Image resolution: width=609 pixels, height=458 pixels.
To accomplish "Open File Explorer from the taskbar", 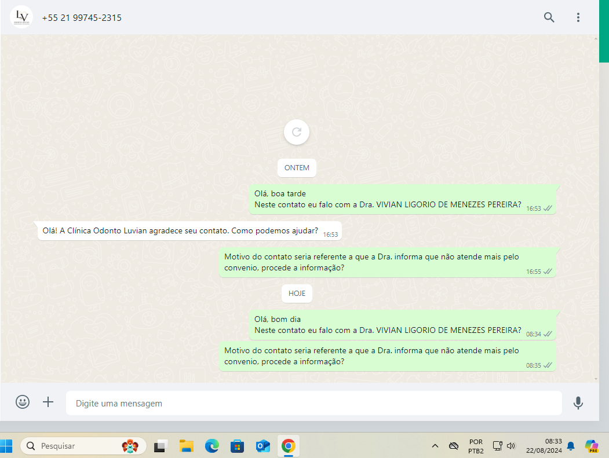I will (x=187, y=446).
